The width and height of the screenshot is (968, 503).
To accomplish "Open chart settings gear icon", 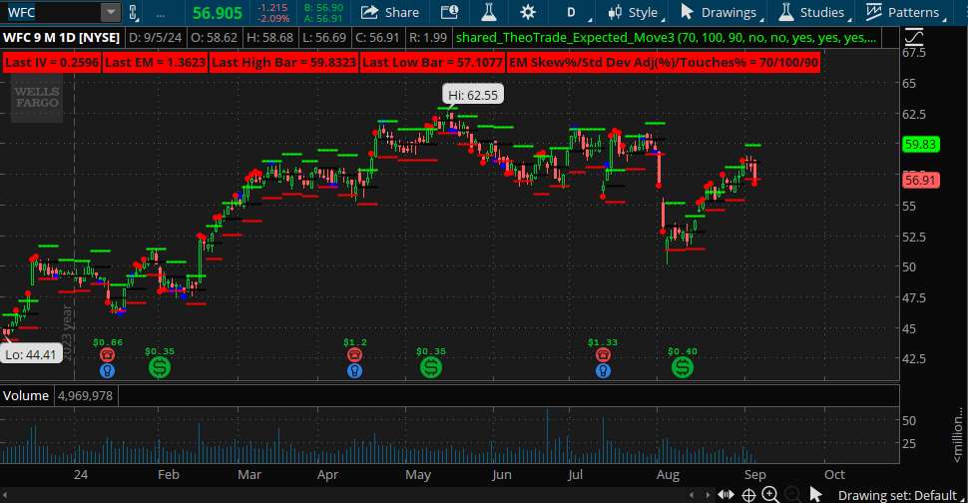I will point(528,12).
